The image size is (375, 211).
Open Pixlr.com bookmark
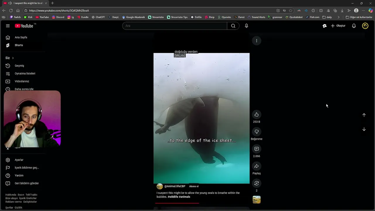[312, 17]
